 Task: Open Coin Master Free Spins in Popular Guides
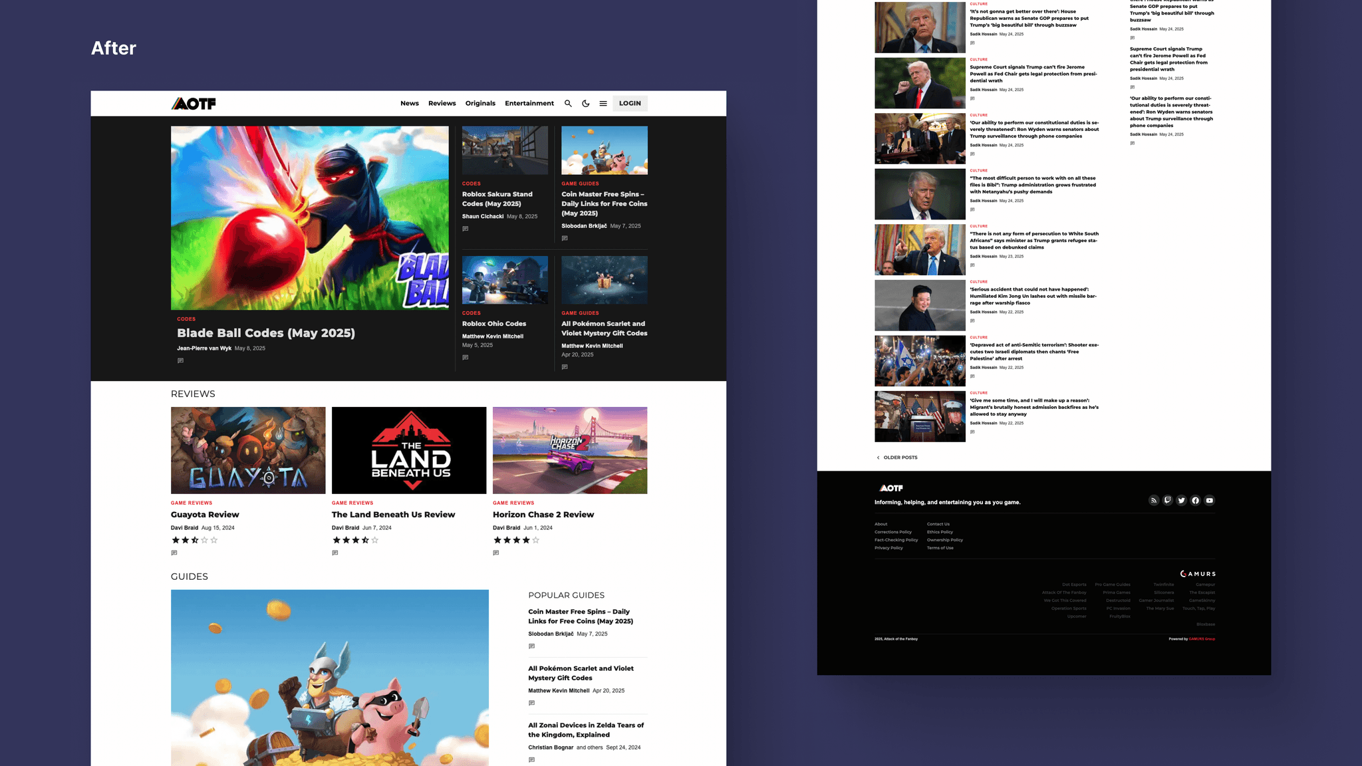click(581, 616)
